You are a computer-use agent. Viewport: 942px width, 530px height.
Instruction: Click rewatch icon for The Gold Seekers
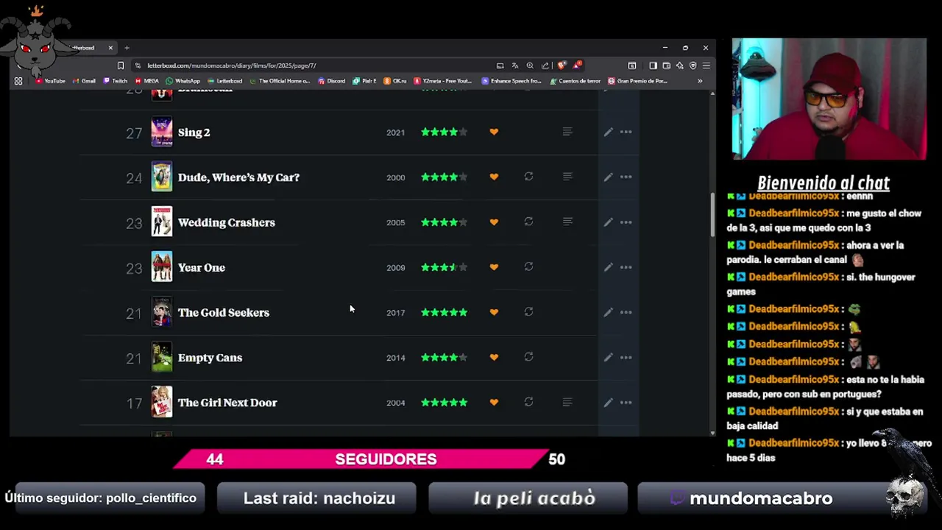coord(528,312)
